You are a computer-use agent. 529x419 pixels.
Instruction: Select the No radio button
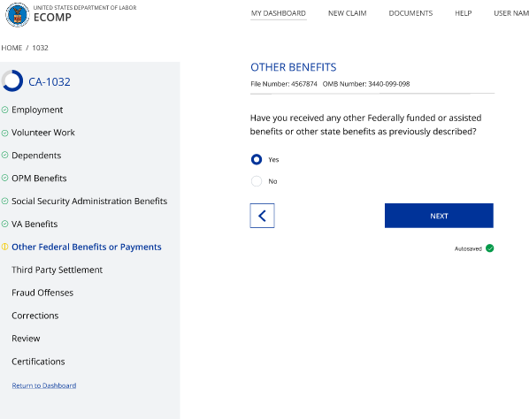[257, 181]
